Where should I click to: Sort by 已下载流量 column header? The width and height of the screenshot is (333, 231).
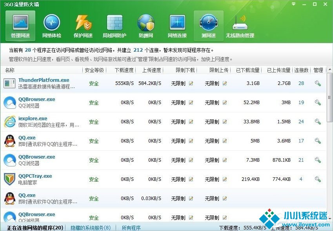click(248, 70)
